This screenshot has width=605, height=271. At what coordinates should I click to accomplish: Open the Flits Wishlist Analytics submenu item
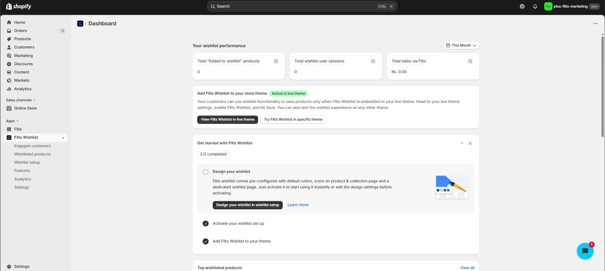click(22, 179)
